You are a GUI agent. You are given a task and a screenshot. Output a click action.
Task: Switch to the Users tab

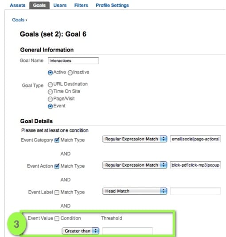coord(60,5)
